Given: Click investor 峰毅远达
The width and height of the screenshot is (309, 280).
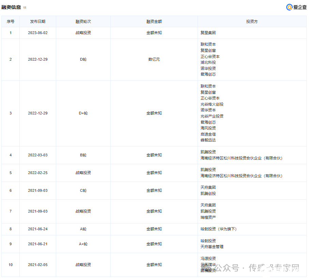Looking at the screenshot, I should click(208, 140).
